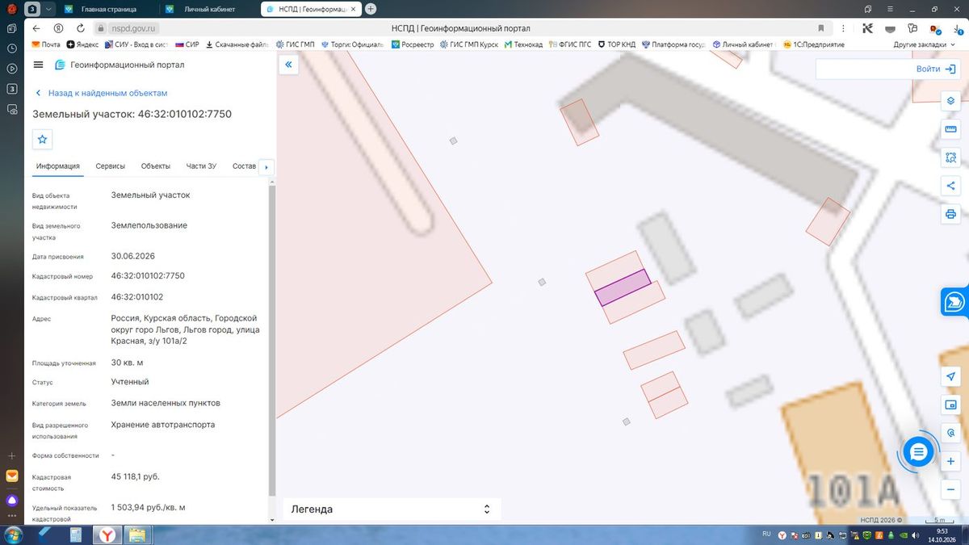Switch to Главная страница browser tab
Image resolution: width=969 pixels, height=545 pixels.
(107, 9)
